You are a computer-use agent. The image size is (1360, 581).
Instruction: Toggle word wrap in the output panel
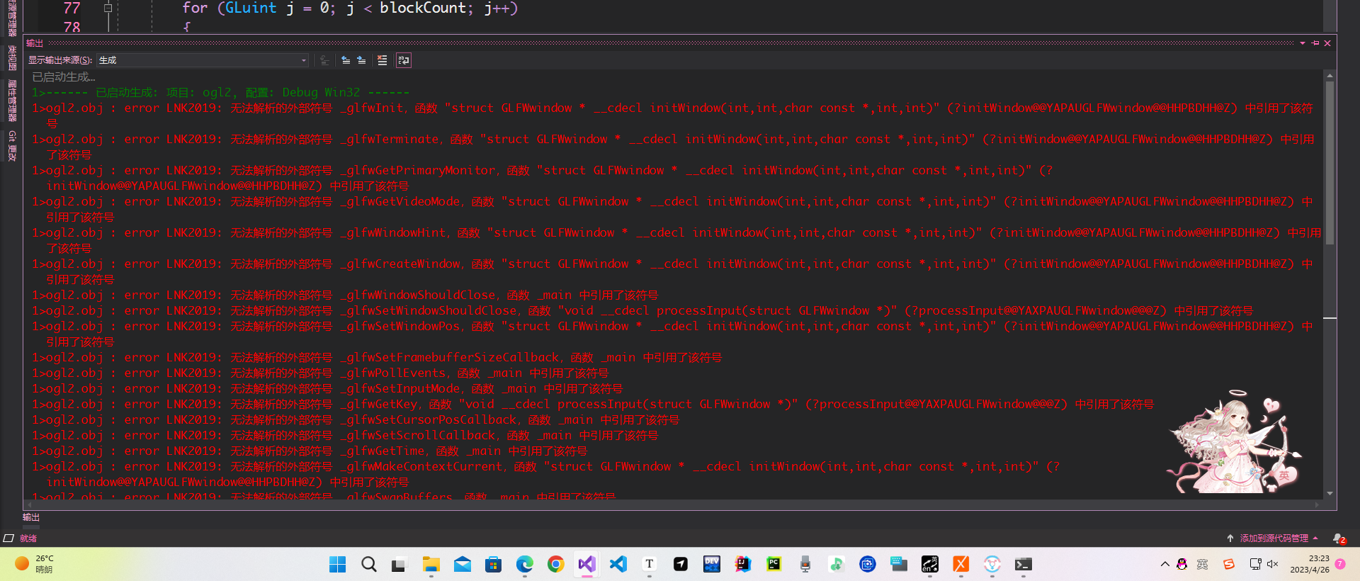click(x=404, y=60)
